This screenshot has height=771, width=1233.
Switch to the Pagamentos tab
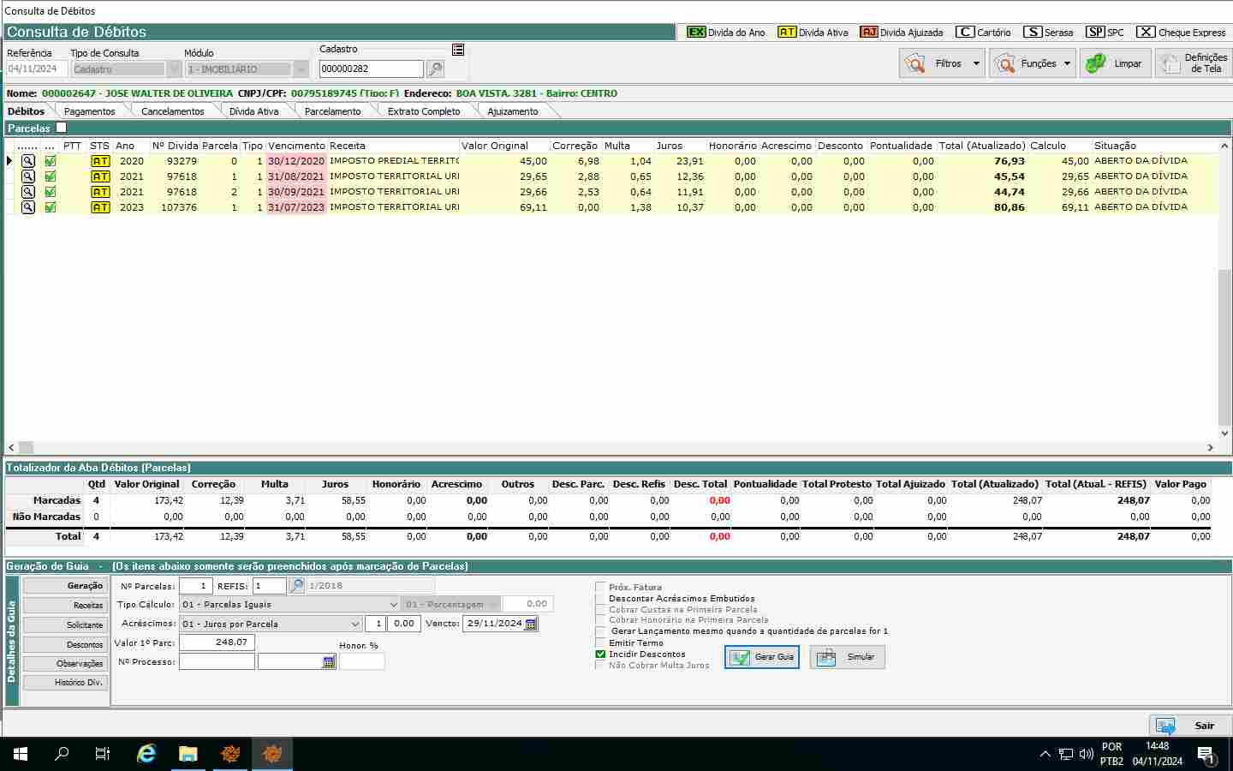(x=89, y=111)
